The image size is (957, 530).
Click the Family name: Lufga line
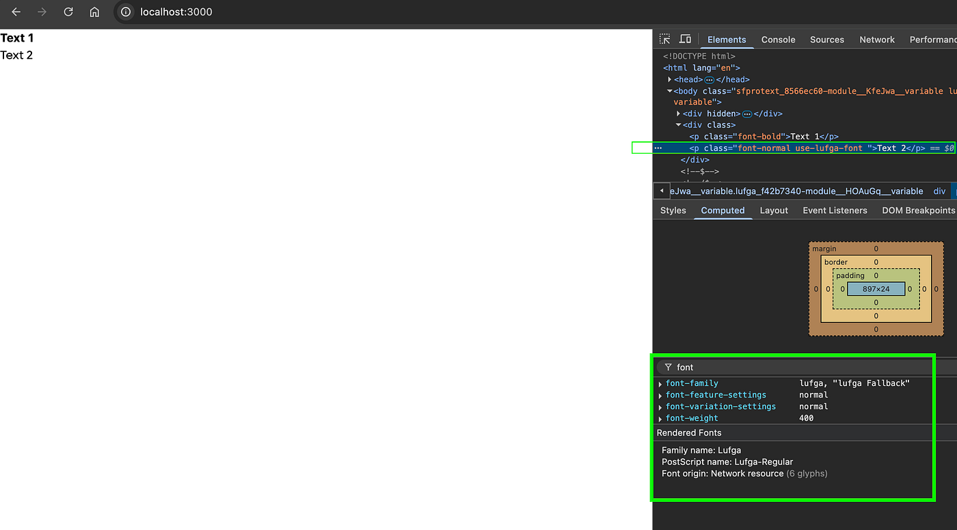click(x=701, y=450)
